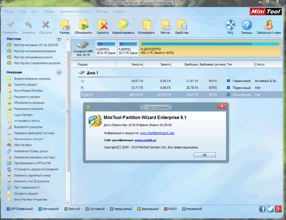286x220 pixels.
Task: Sort by the Емкость column header
Action: 130,64
